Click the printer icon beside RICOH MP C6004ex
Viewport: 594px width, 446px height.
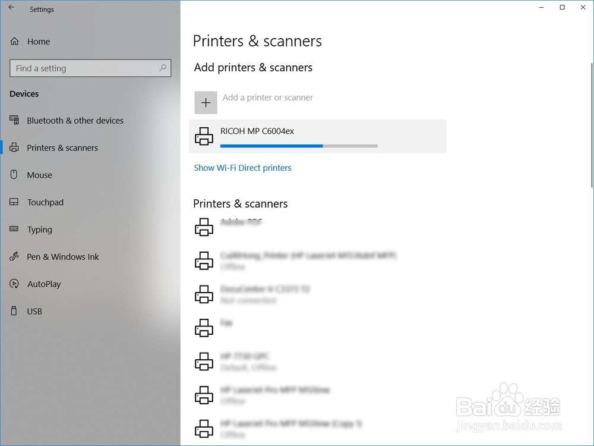click(204, 136)
